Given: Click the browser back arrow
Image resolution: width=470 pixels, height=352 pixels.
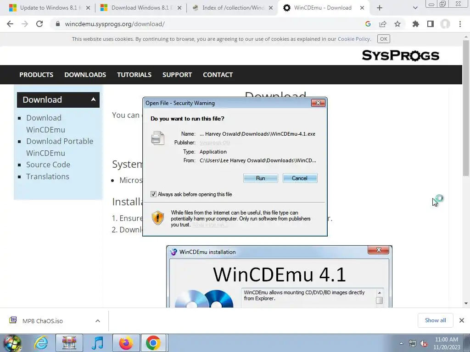Looking at the screenshot, I should tap(10, 24).
